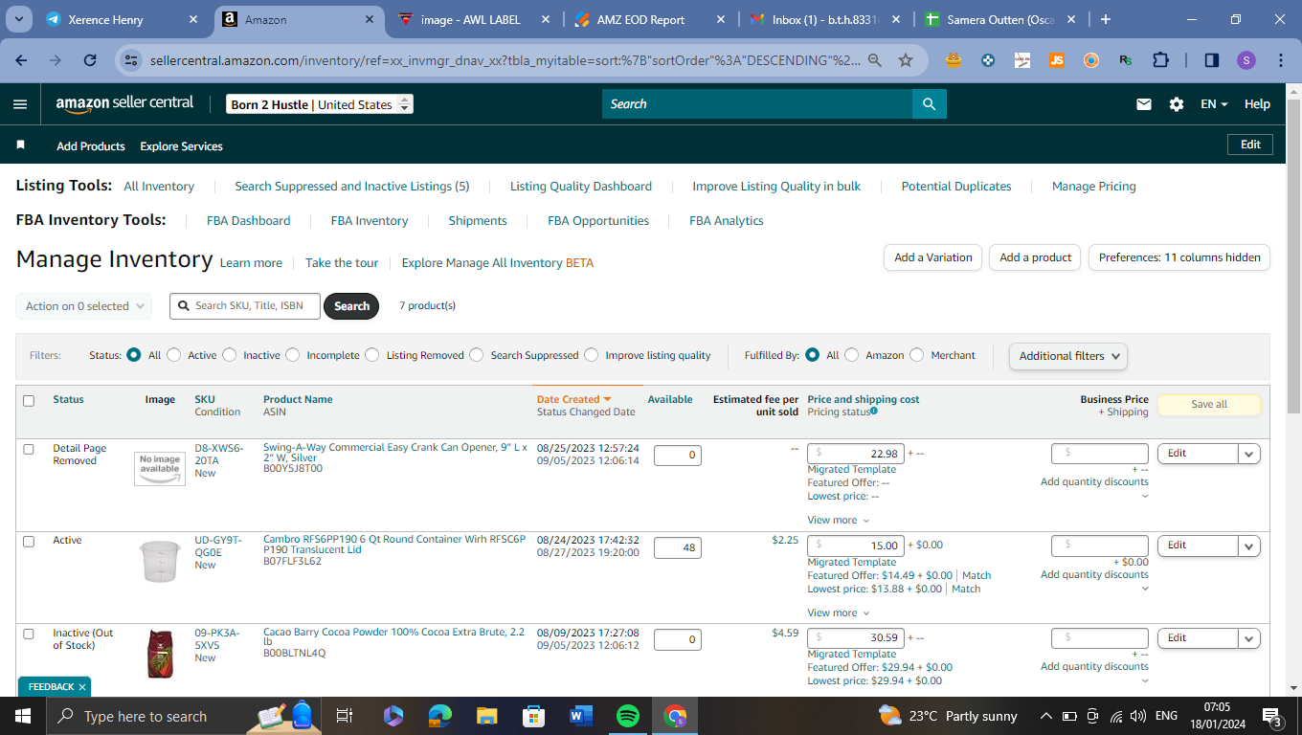Click the Pricing status info icon
Image resolution: width=1302 pixels, height=735 pixels.
[874, 412]
